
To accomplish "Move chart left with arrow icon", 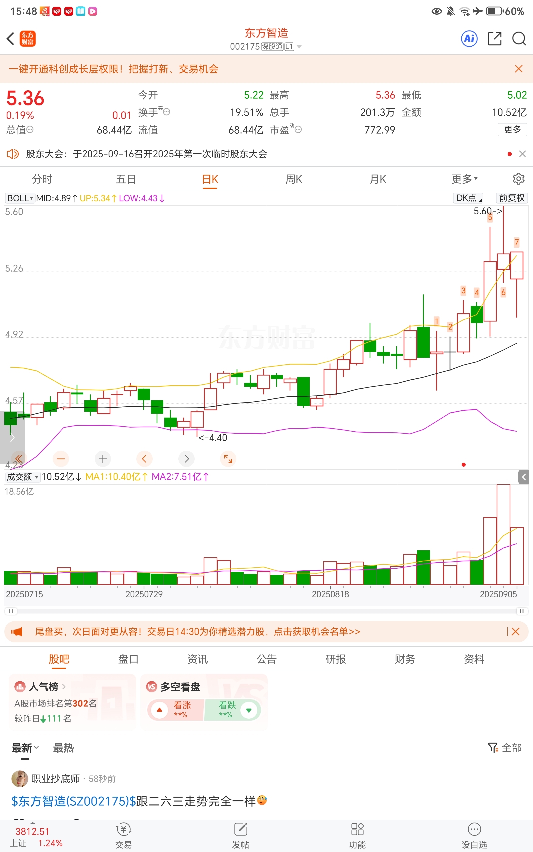I will pos(144,459).
